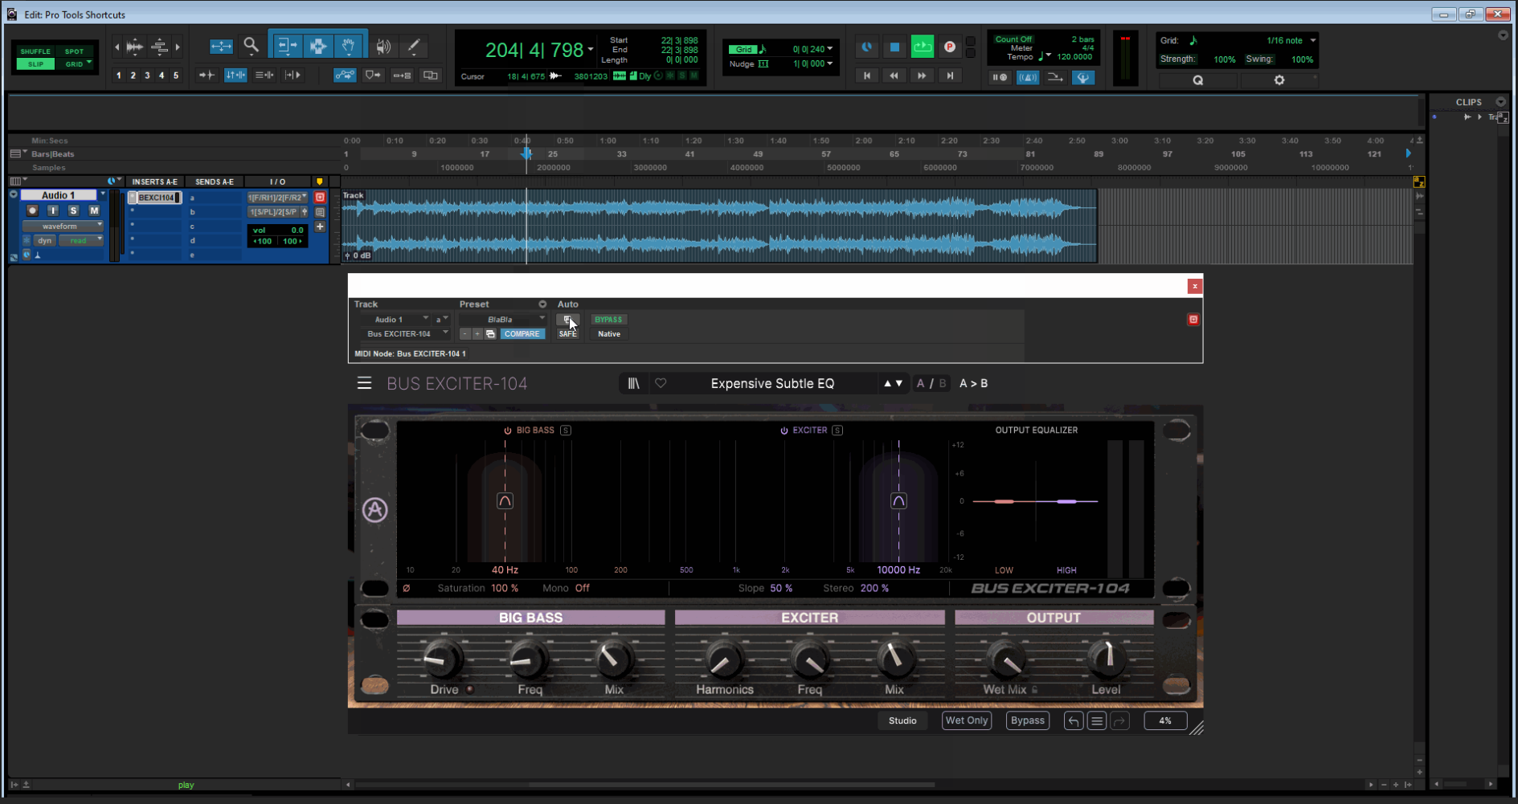Toggle the BIG BASS power button
Image resolution: width=1518 pixels, height=804 pixels.
pos(508,431)
